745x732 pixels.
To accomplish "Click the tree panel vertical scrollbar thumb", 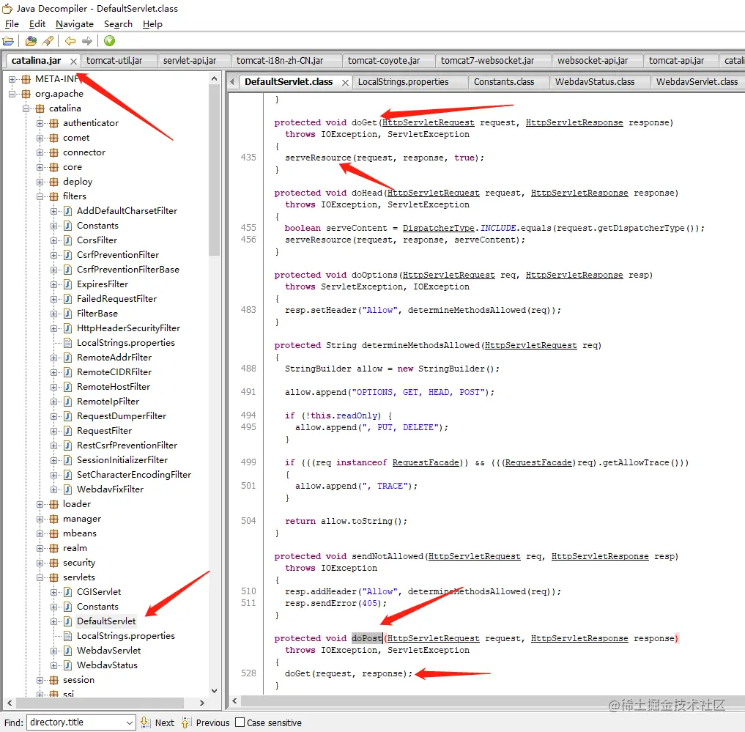I will (x=215, y=170).
